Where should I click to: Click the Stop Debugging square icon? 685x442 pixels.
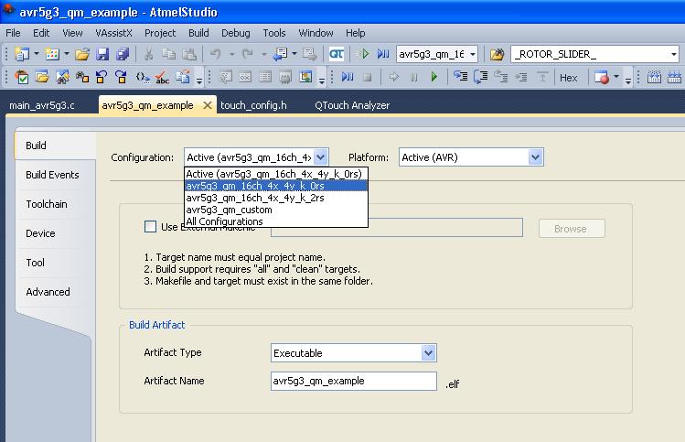[x=368, y=78]
